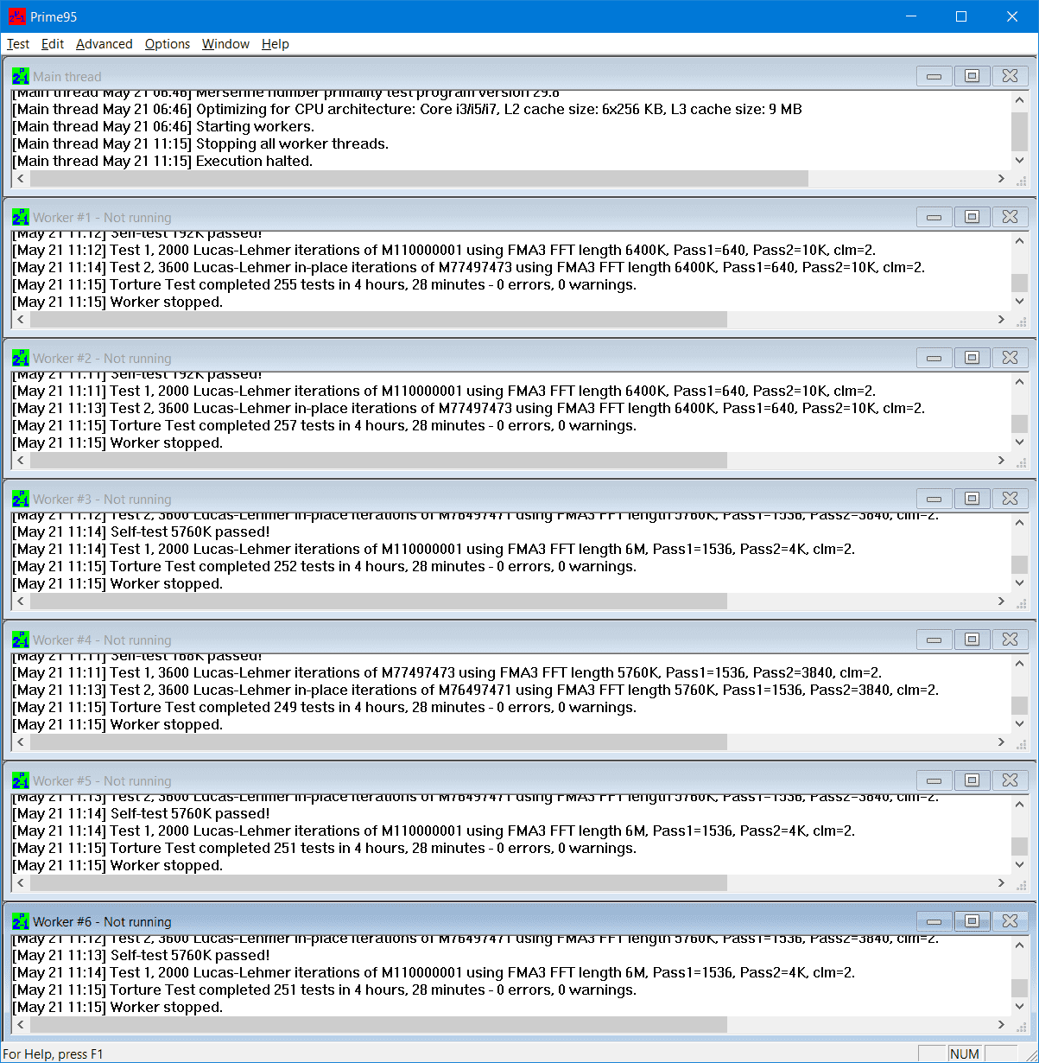
Task: Maximize the Worker #2 child window
Action: pos(972,358)
